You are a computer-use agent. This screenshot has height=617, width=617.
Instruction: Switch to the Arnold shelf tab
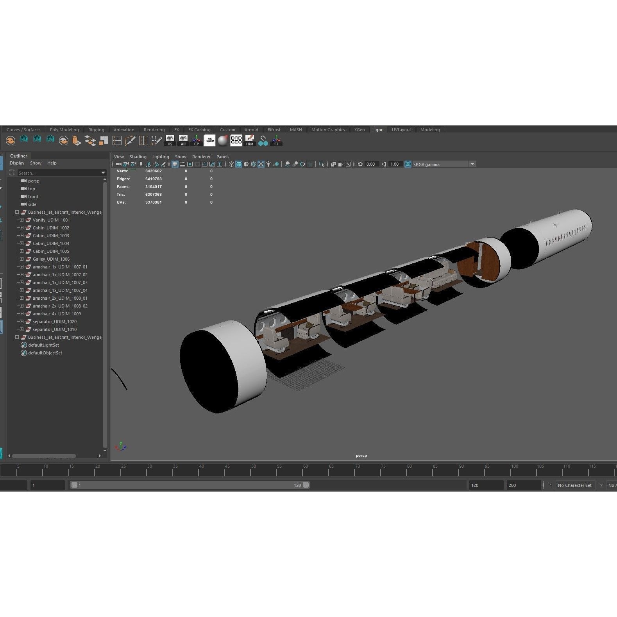[251, 130]
